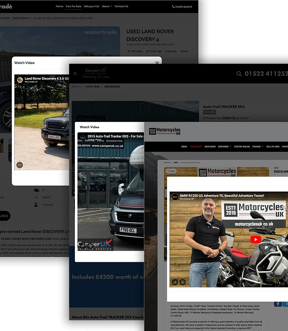Click watch later clock on CamperUK video
The width and height of the screenshot is (288, 331).
point(90,245)
